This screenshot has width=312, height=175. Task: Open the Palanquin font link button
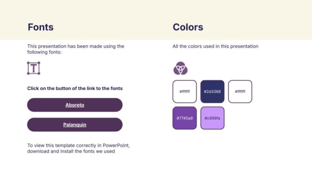tap(75, 125)
